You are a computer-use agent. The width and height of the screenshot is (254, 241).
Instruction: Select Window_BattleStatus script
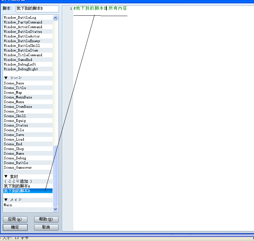[x=28, y=31]
